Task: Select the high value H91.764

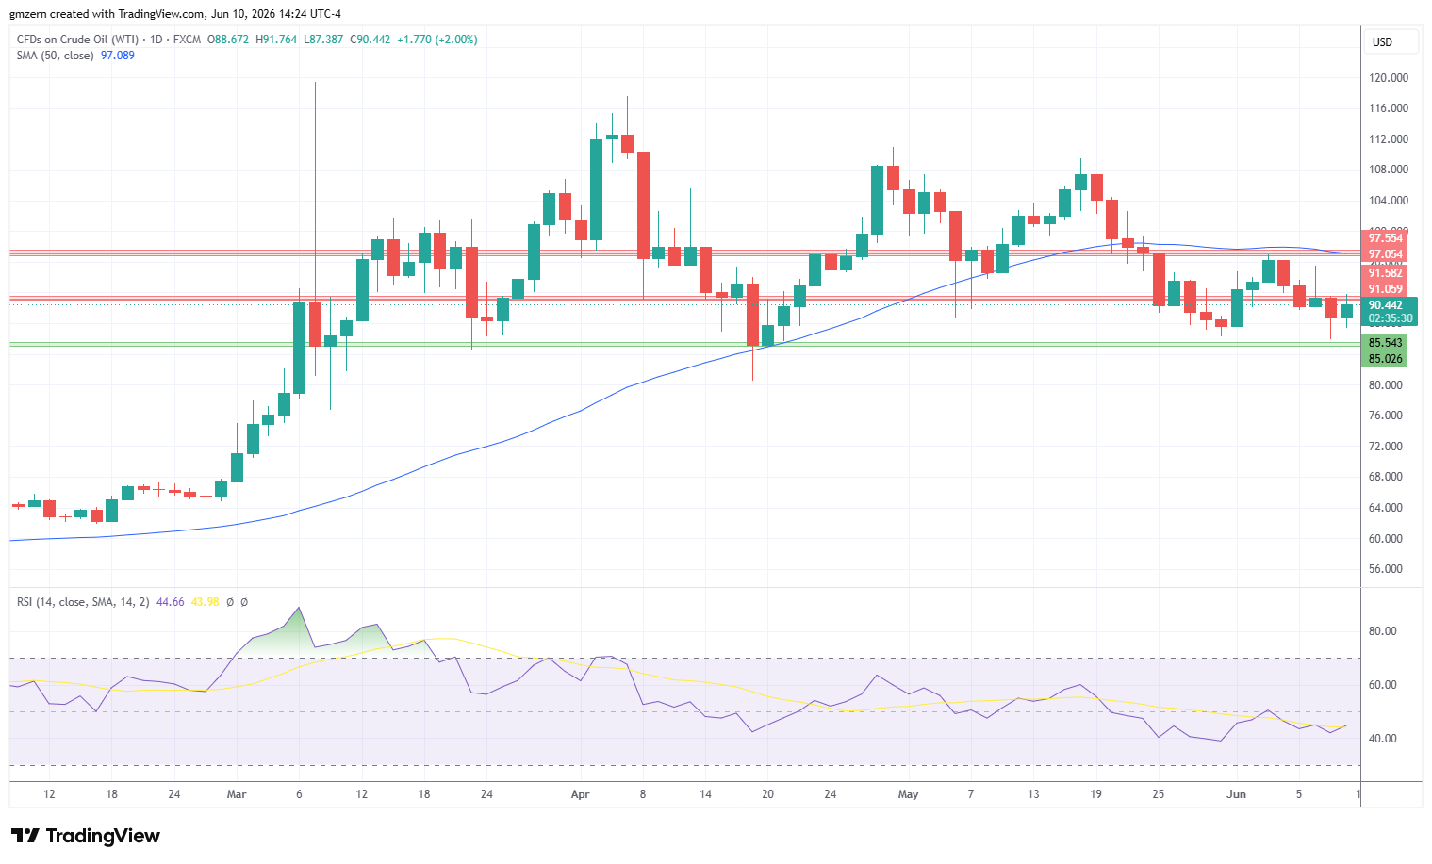Action: point(276,40)
